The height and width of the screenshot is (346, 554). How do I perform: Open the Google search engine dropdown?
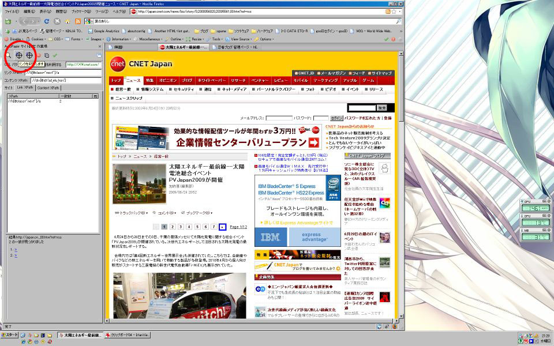pyautogui.click(x=89, y=21)
